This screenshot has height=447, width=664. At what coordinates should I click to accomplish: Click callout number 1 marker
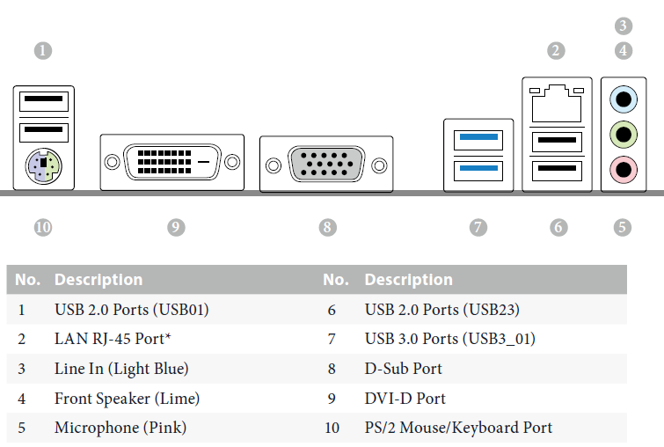click(x=43, y=51)
